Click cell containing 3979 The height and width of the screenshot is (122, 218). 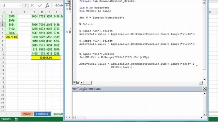point(12,16)
